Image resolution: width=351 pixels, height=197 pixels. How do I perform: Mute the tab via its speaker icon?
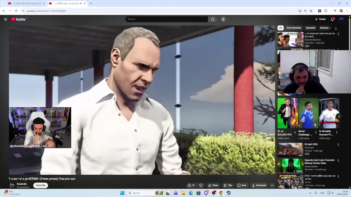(81, 4)
